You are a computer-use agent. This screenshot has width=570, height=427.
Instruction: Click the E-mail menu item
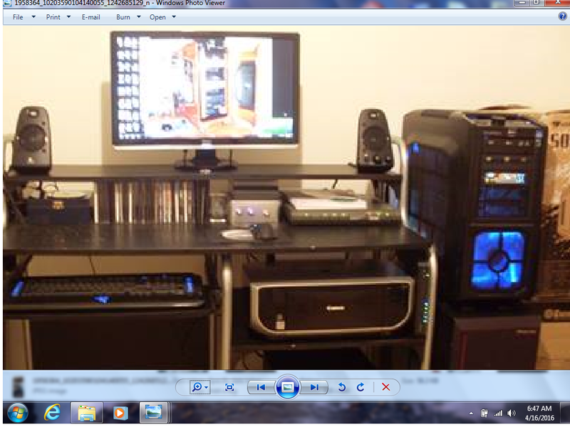click(90, 17)
